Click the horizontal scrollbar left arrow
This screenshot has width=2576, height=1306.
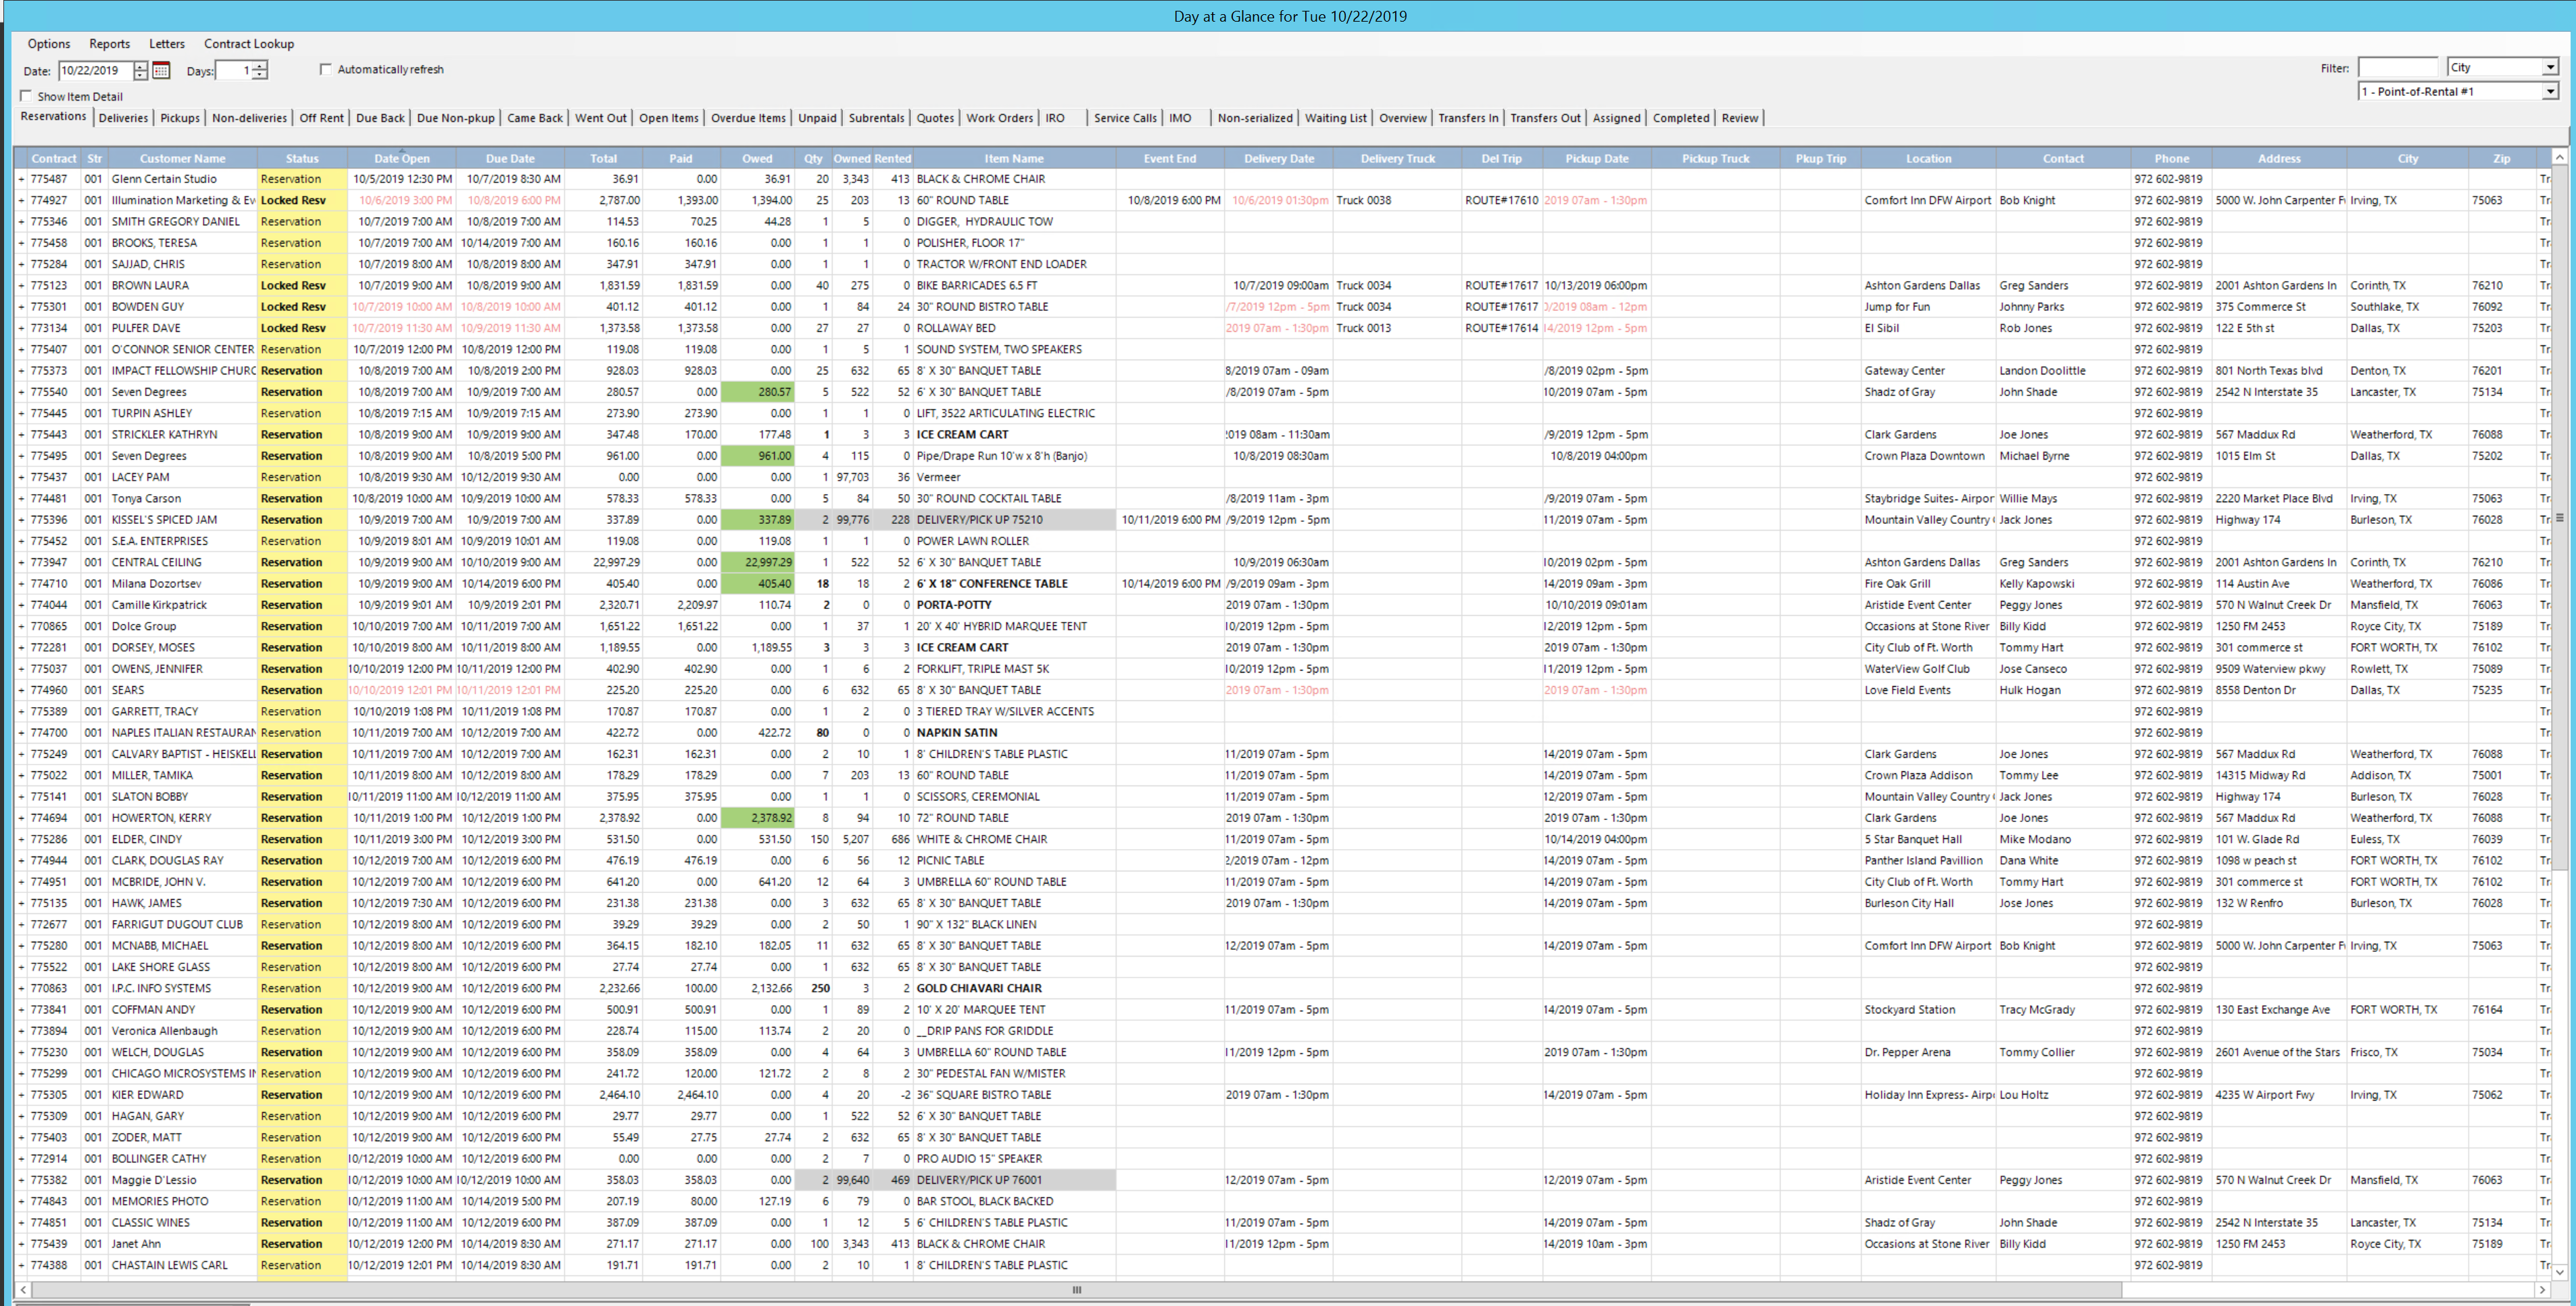[x=23, y=1290]
